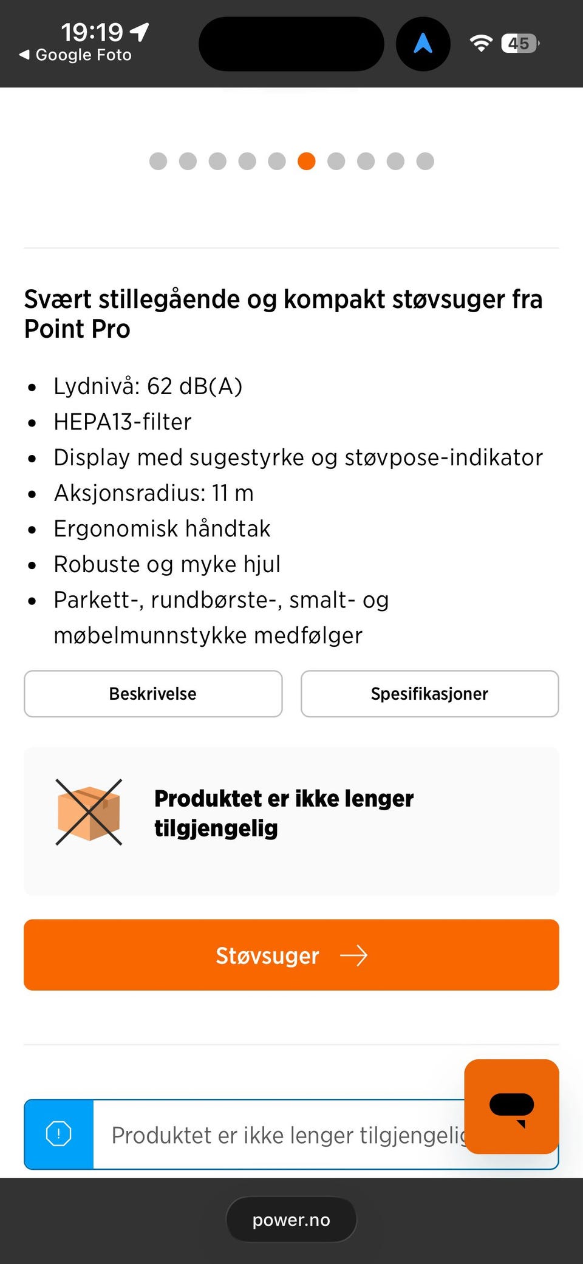This screenshot has width=583, height=1264.
Task: Tap the blue alert info icon
Action: click(59, 1133)
